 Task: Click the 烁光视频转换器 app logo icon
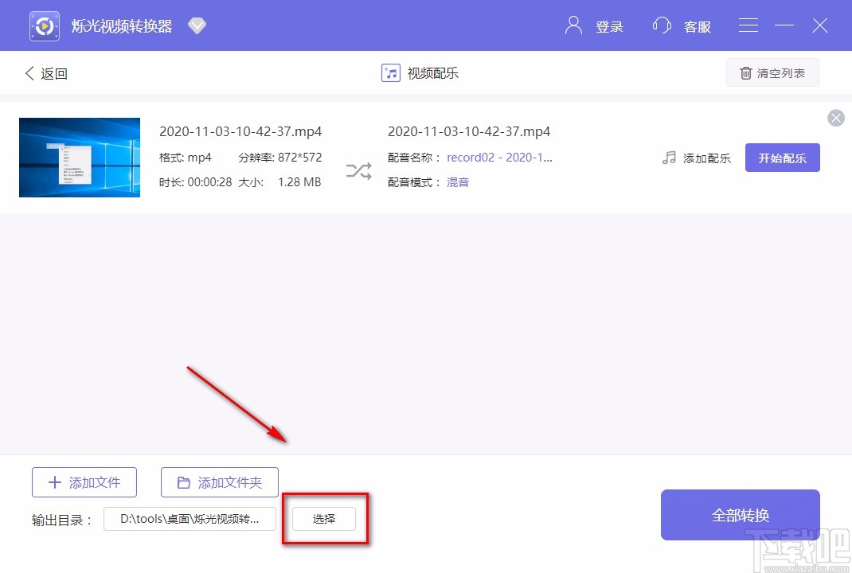pyautogui.click(x=44, y=25)
